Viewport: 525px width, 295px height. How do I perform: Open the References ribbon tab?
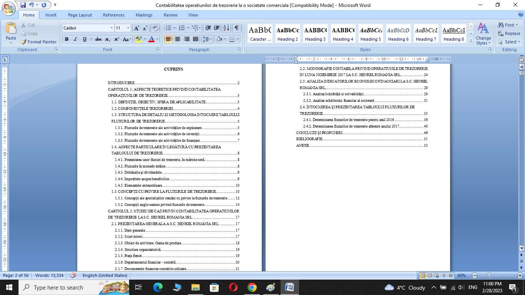(114, 15)
